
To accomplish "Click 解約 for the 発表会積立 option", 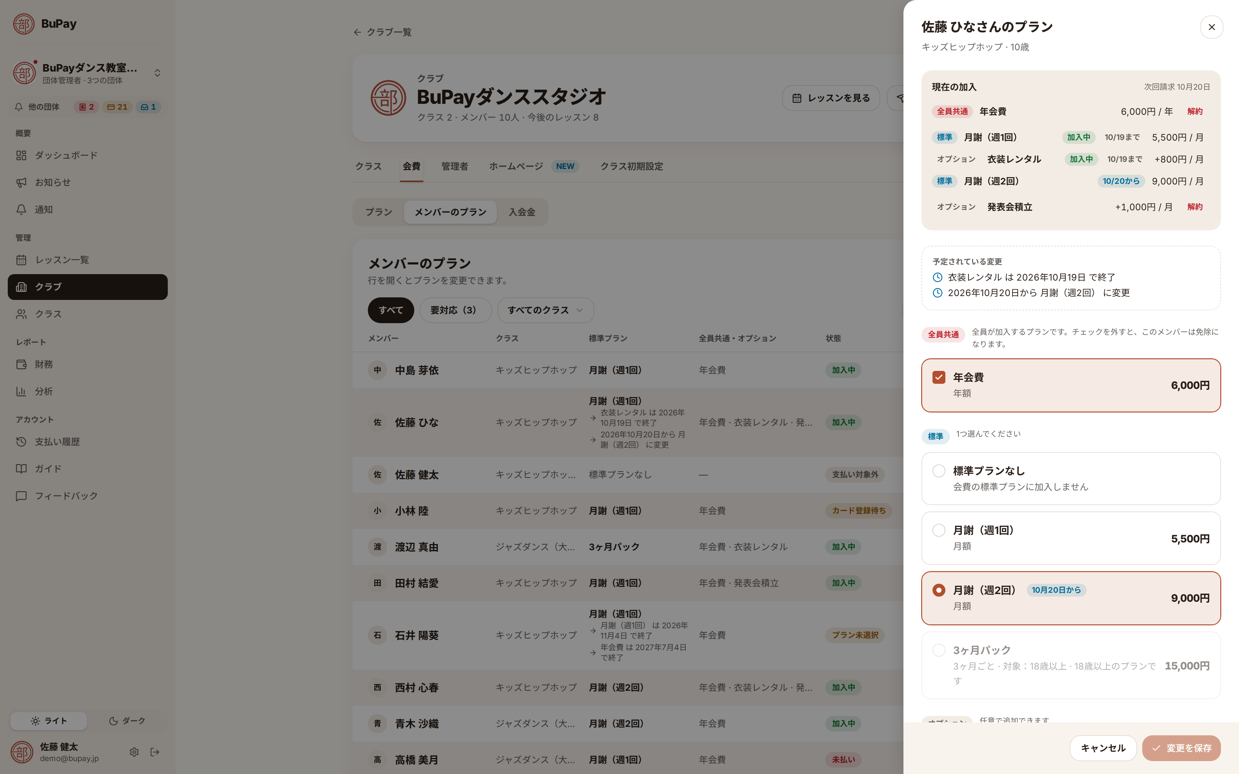I will coord(1195,207).
